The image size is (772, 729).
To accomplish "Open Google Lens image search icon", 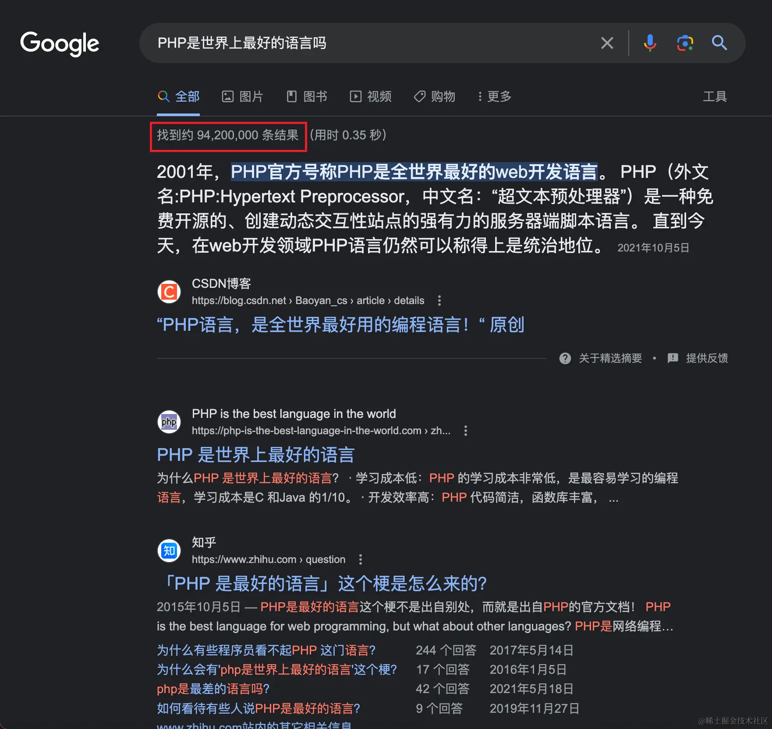I will tap(685, 43).
